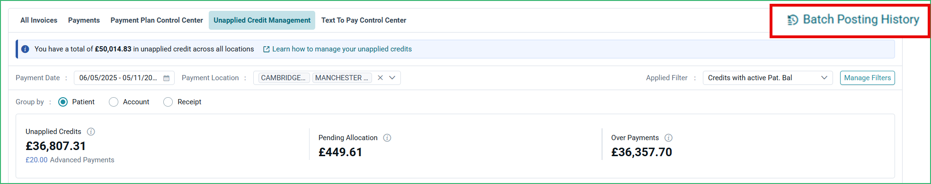Image resolution: width=931 pixels, height=184 pixels.
Task: Select the Receipt group by option
Action: click(x=168, y=102)
